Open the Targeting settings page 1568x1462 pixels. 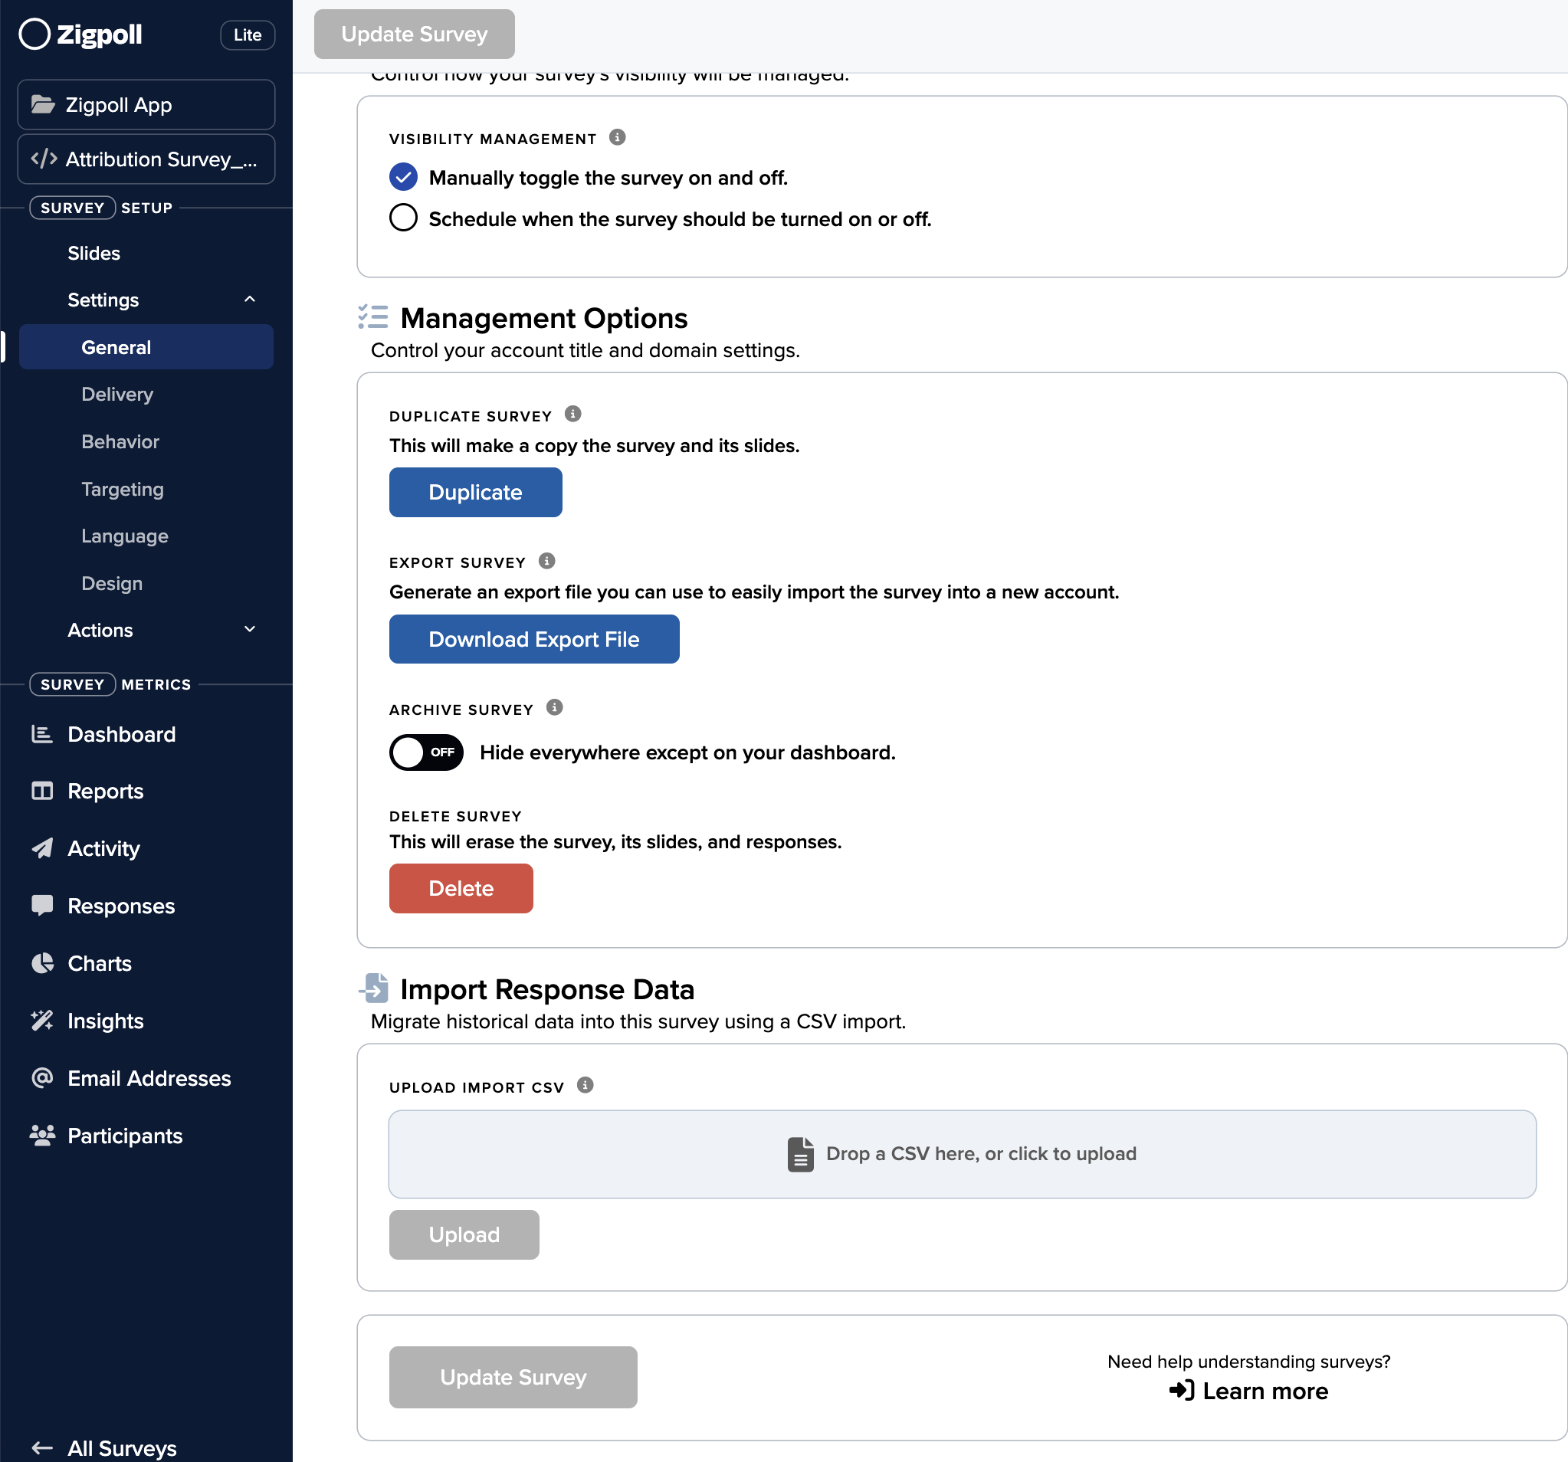click(x=123, y=489)
